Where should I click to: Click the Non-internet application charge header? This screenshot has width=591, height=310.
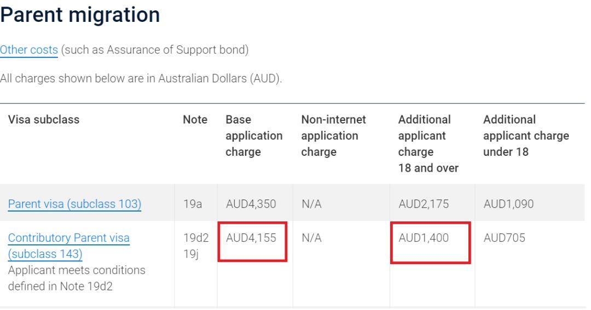pyautogui.click(x=334, y=136)
